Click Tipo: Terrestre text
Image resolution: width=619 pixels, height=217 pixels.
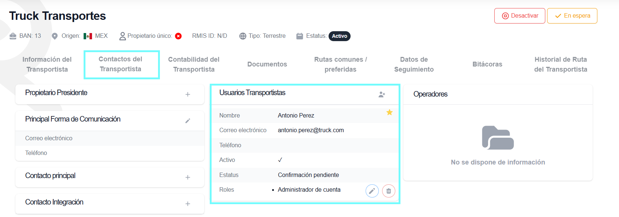pos(267,36)
